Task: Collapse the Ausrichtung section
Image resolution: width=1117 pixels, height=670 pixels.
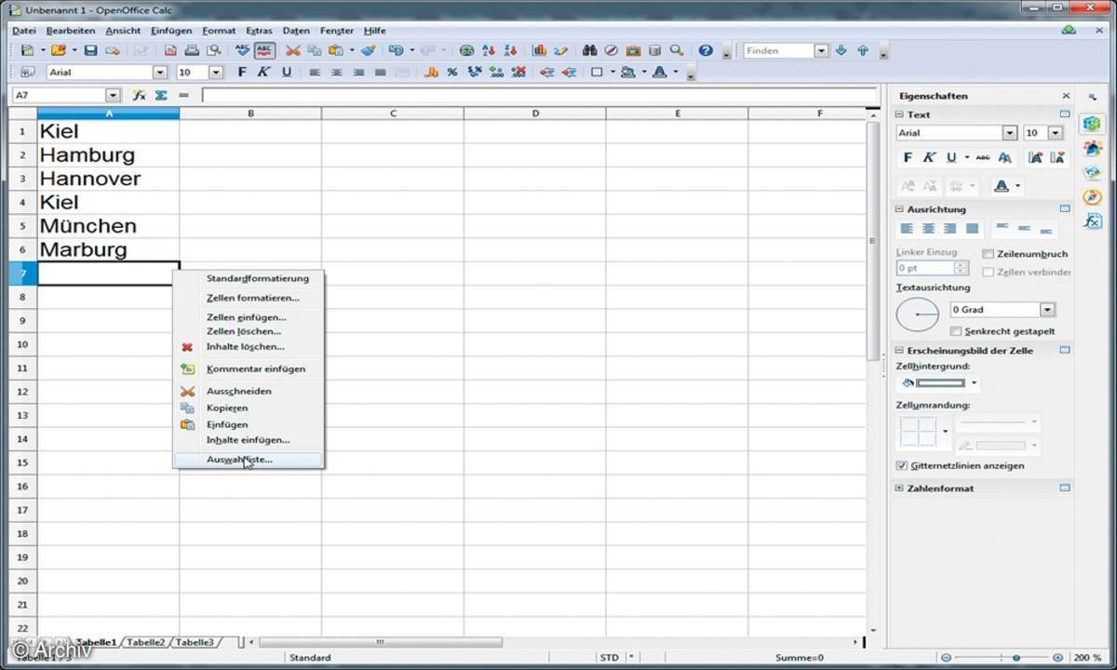Action: click(x=899, y=209)
